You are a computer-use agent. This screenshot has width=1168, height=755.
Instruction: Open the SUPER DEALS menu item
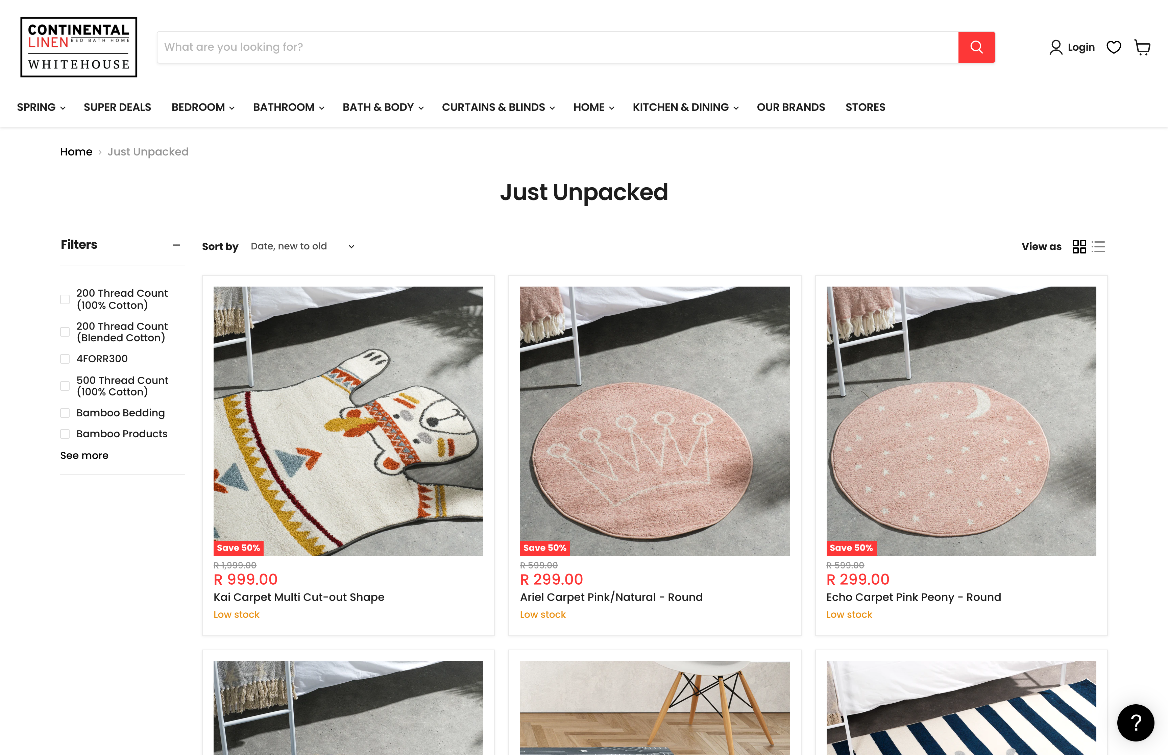pos(117,106)
